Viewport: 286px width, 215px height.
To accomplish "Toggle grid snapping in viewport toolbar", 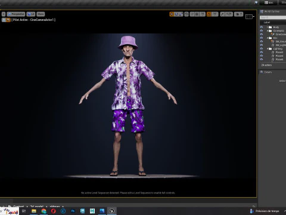I will (x=197, y=14).
